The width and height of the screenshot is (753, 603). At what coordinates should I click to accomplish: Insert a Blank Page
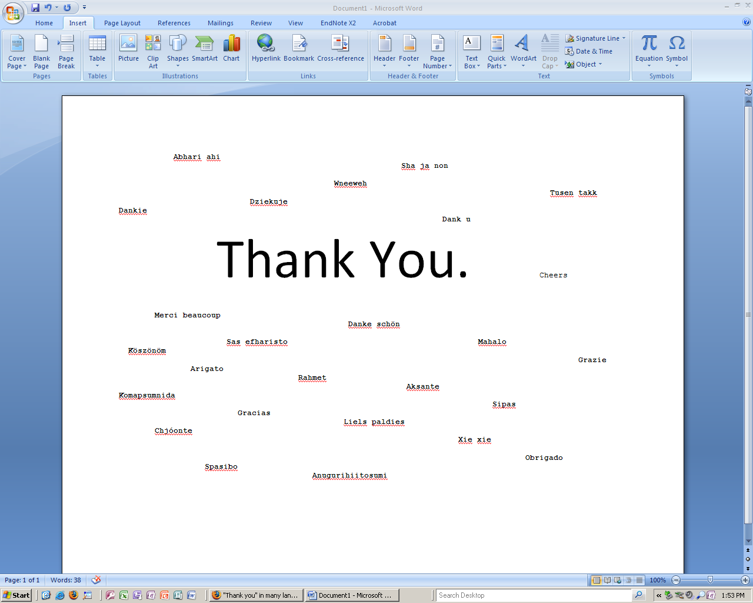pos(42,52)
